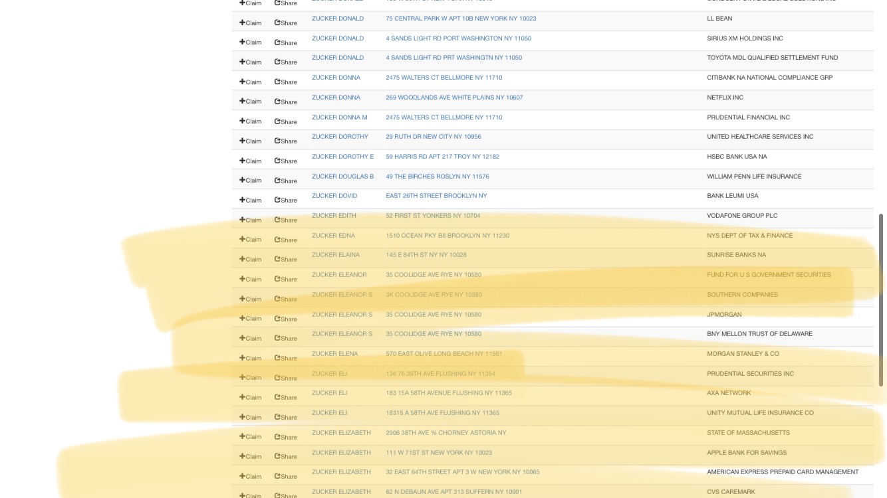Claim the United Healthcare Services row
This screenshot has width=887, height=498.
(251, 141)
